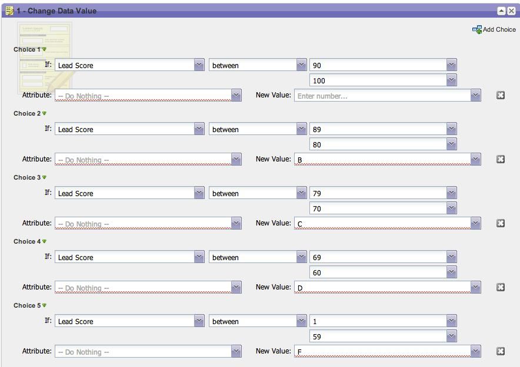Close the Change Data Value step
The height and width of the screenshot is (367, 520).
(511, 11)
